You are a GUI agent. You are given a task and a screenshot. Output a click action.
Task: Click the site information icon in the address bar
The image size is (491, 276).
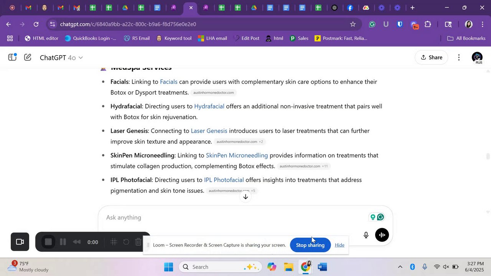pyautogui.click(x=53, y=24)
